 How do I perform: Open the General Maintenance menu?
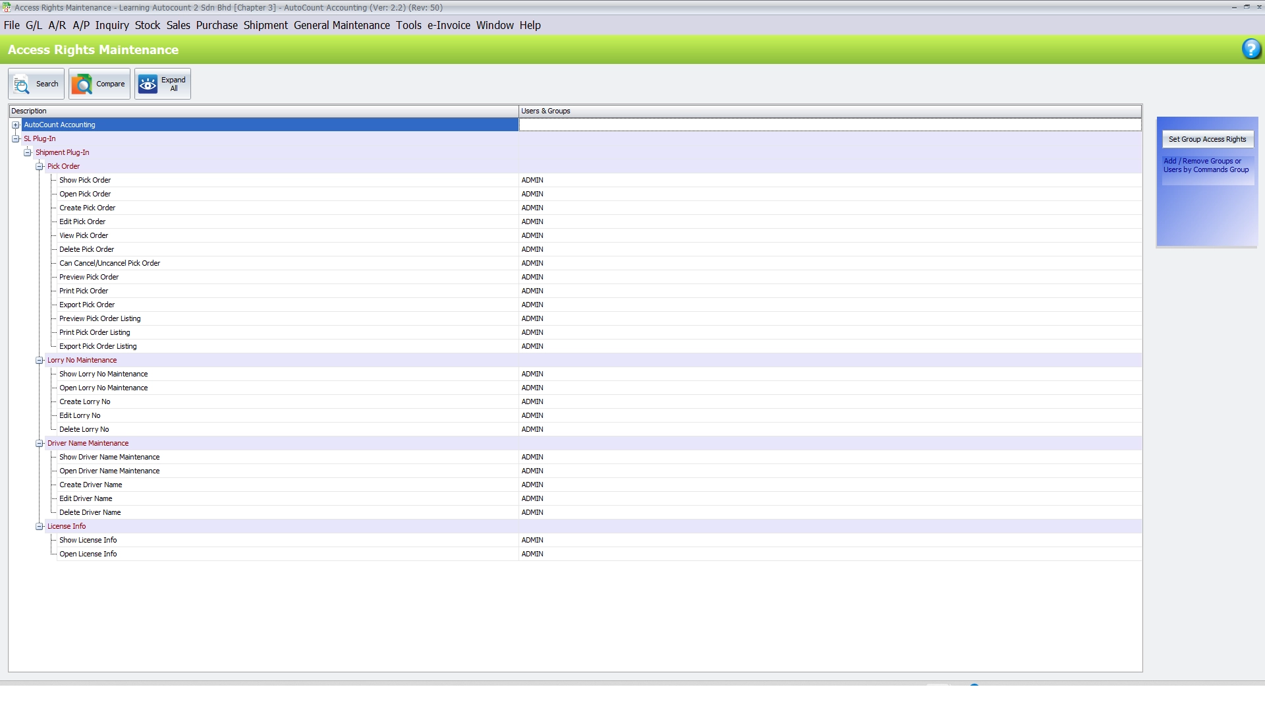tap(342, 25)
